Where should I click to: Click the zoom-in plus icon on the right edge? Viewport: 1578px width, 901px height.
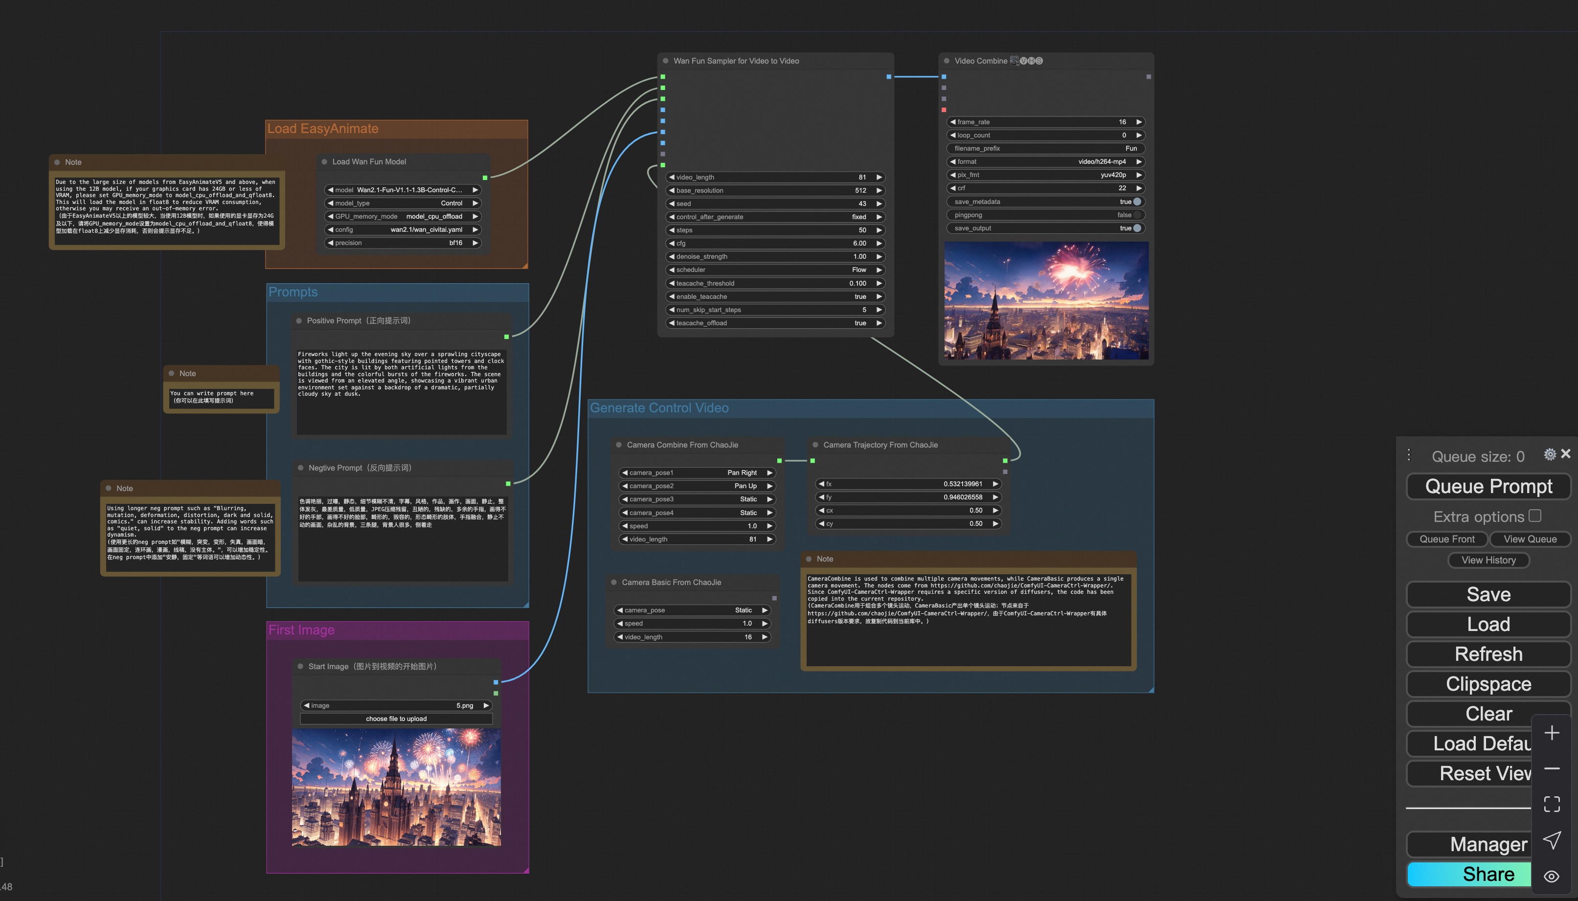pyautogui.click(x=1552, y=733)
